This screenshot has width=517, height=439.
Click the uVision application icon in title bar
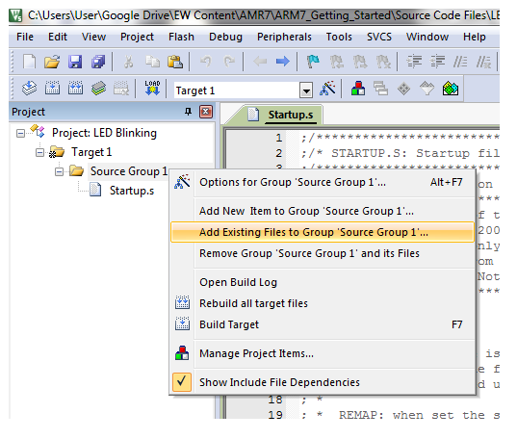[15, 15]
